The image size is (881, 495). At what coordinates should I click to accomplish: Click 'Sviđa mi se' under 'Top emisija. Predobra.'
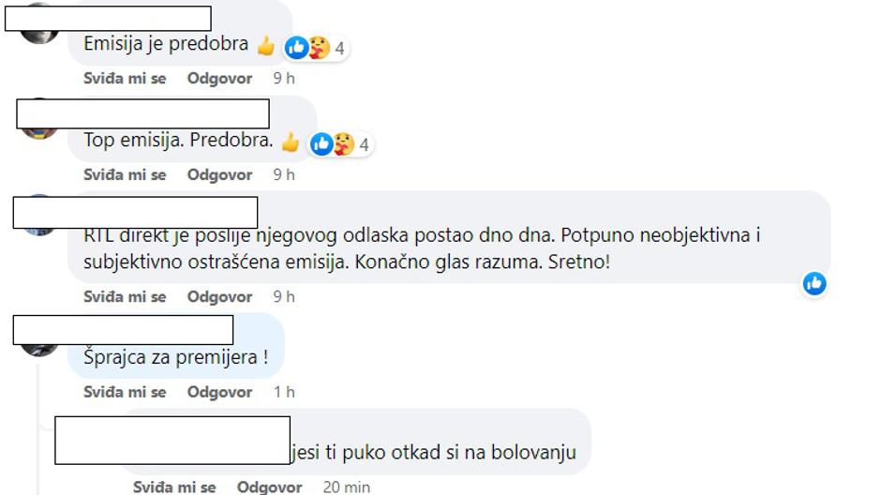point(125,174)
